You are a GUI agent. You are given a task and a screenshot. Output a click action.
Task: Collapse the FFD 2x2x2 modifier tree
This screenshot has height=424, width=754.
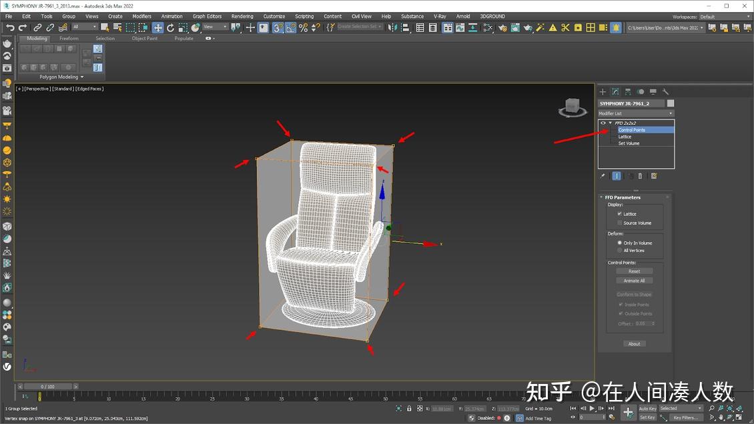610,123
